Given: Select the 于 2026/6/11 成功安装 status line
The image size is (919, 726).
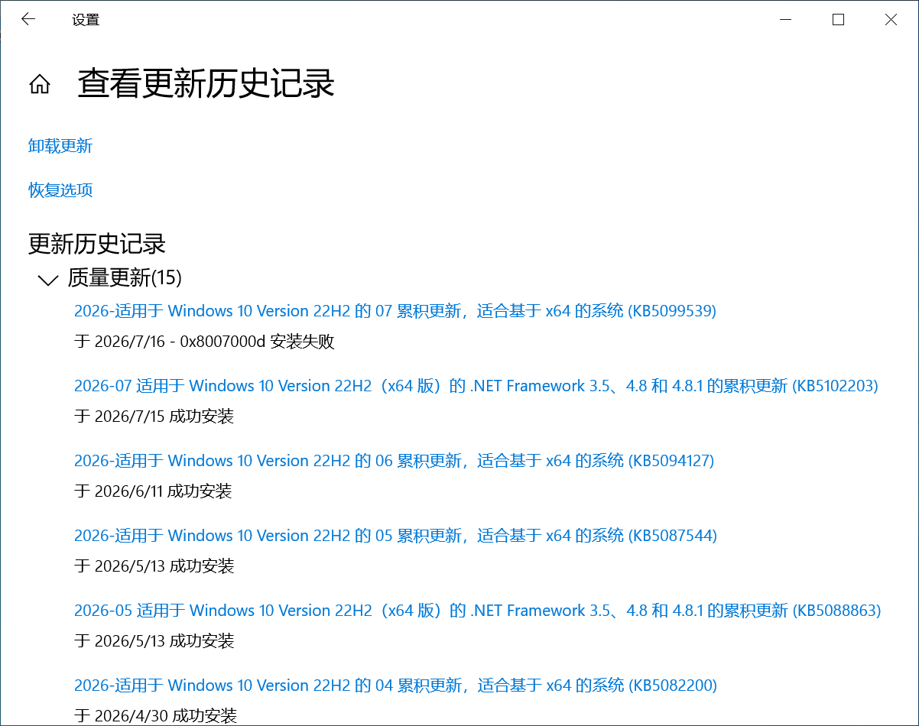Looking at the screenshot, I should coord(153,491).
